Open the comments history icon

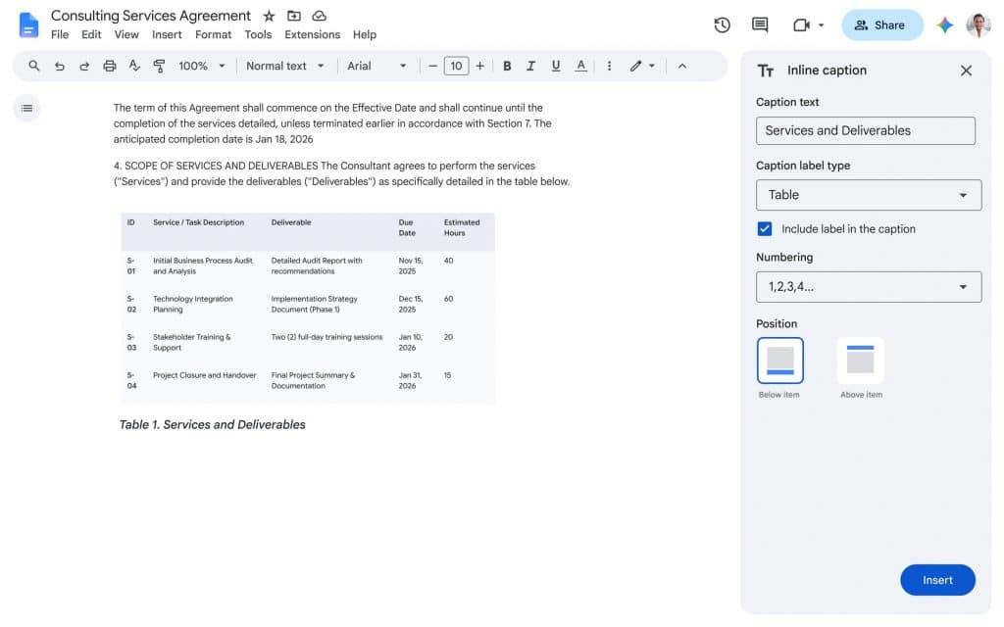[760, 24]
